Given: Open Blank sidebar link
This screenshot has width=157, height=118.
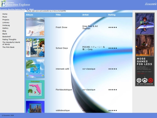Looking at the screenshot, I should pyautogui.click(x=5, y=34).
